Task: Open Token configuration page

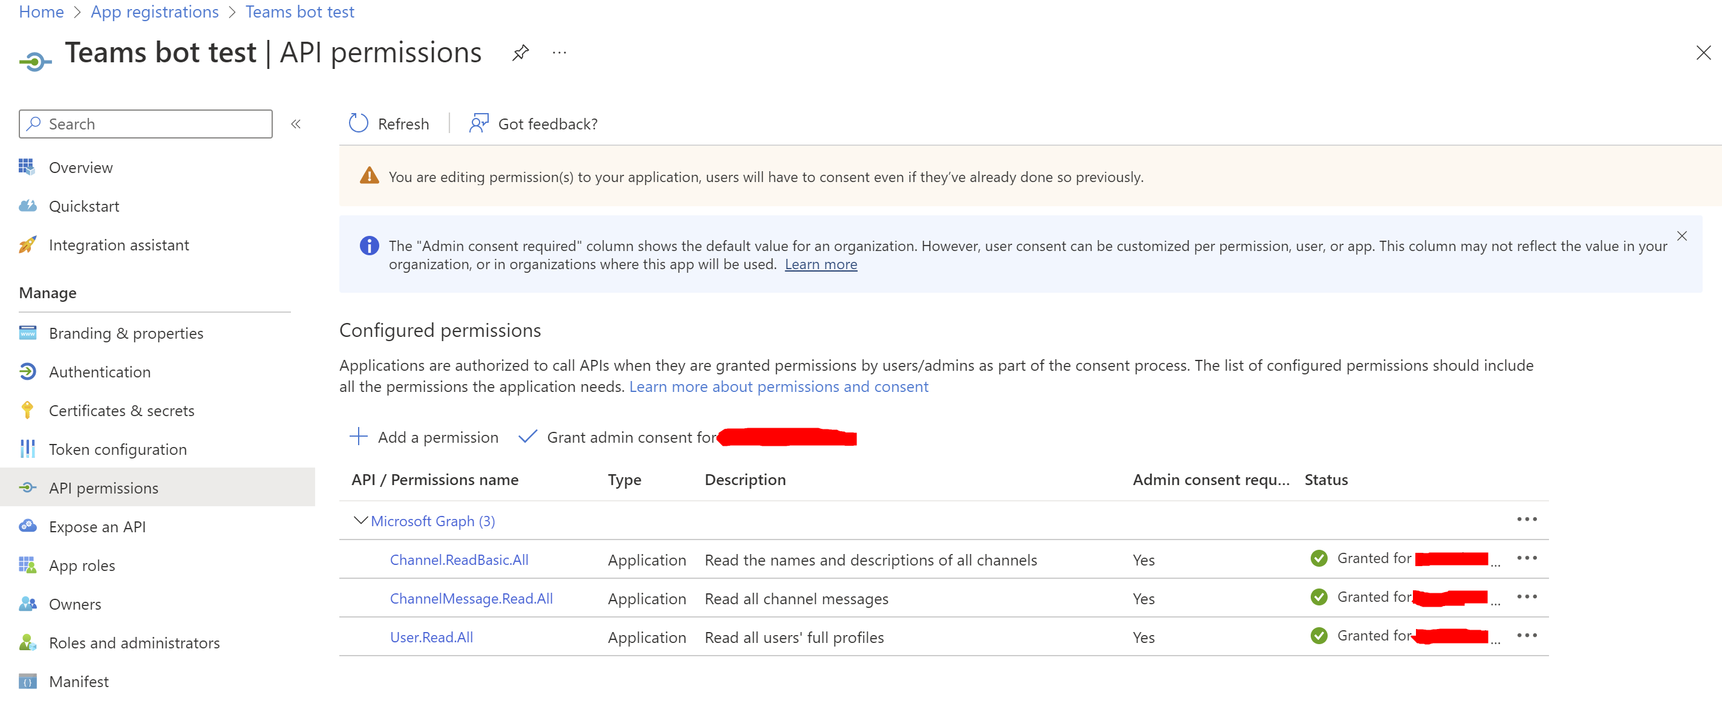Action: click(x=118, y=450)
